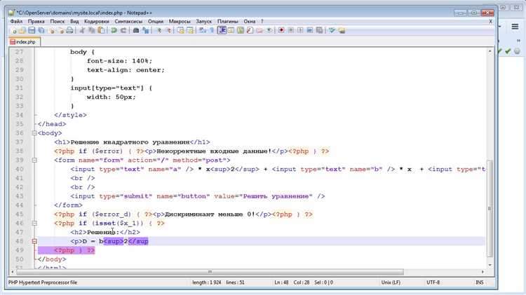526x295 pixels.
Task: Click the Replace toolbar icon
Action: click(146, 31)
